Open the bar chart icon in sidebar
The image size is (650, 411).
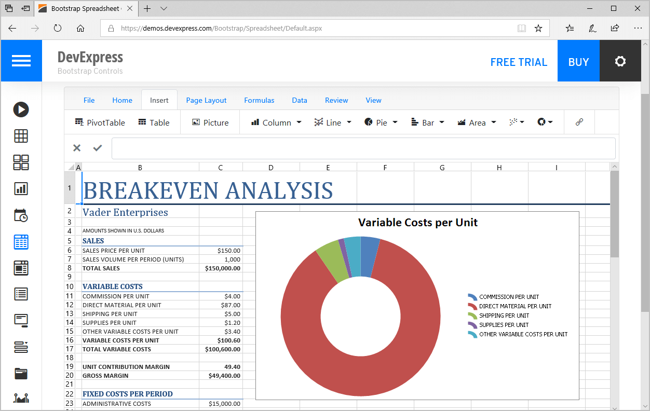click(21, 189)
